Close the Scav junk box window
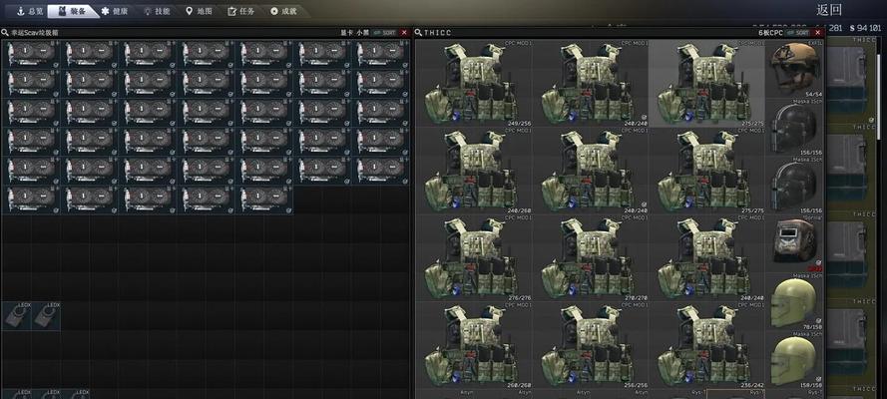Screen dimensions: 887x399 pyautogui.click(x=404, y=33)
